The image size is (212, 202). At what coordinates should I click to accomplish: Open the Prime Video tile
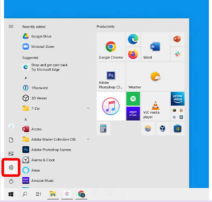click(x=178, y=99)
